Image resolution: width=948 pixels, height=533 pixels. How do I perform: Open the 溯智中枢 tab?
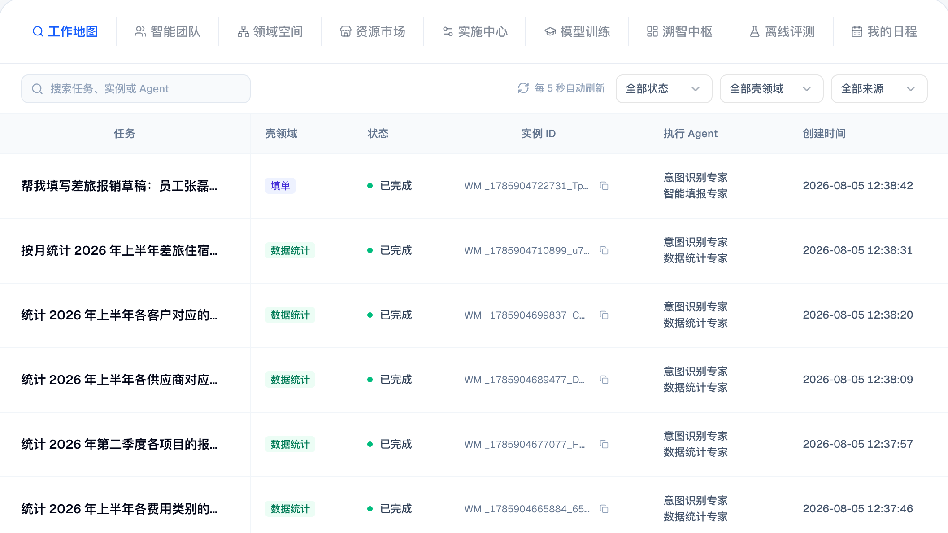point(679,31)
